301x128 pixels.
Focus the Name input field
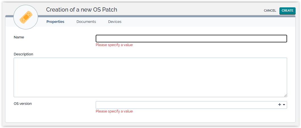coord(191,38)
